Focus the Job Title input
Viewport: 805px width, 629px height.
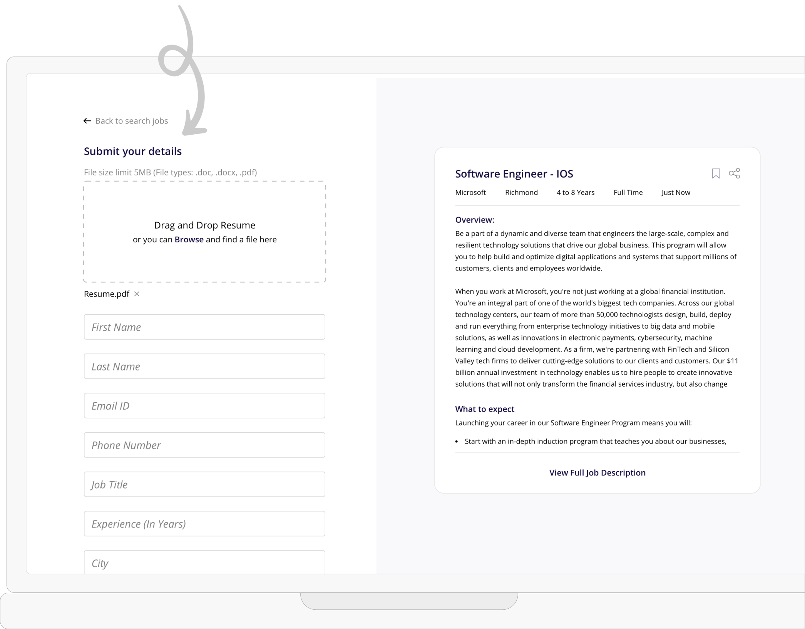coord(204,484)
